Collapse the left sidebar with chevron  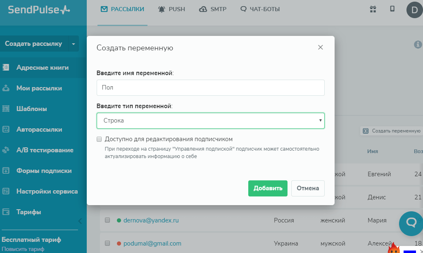click(80, 221)
